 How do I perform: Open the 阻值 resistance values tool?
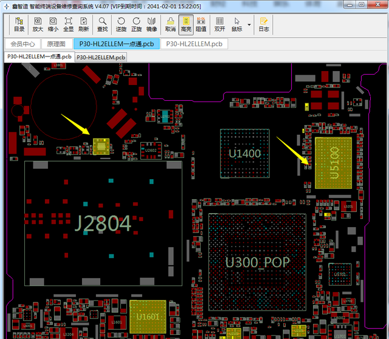201,24
